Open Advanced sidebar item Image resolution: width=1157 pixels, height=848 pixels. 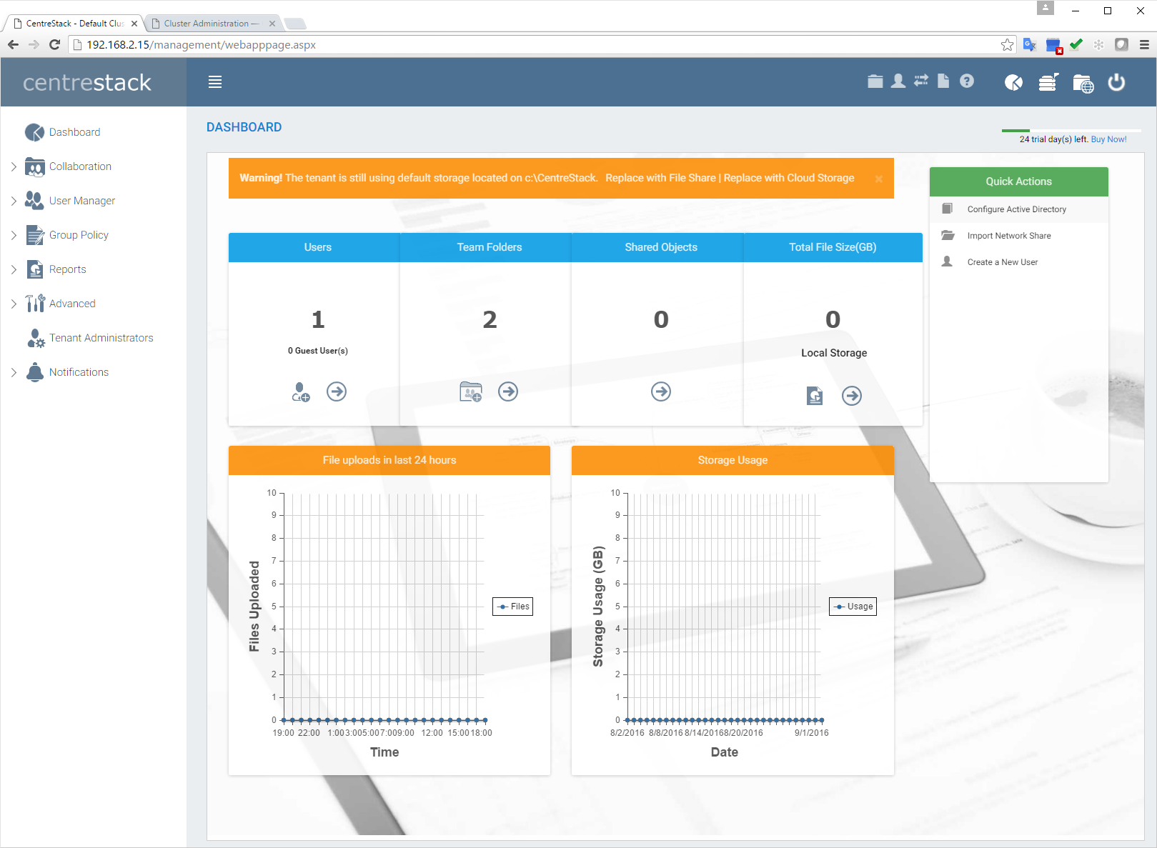[72, 304]
